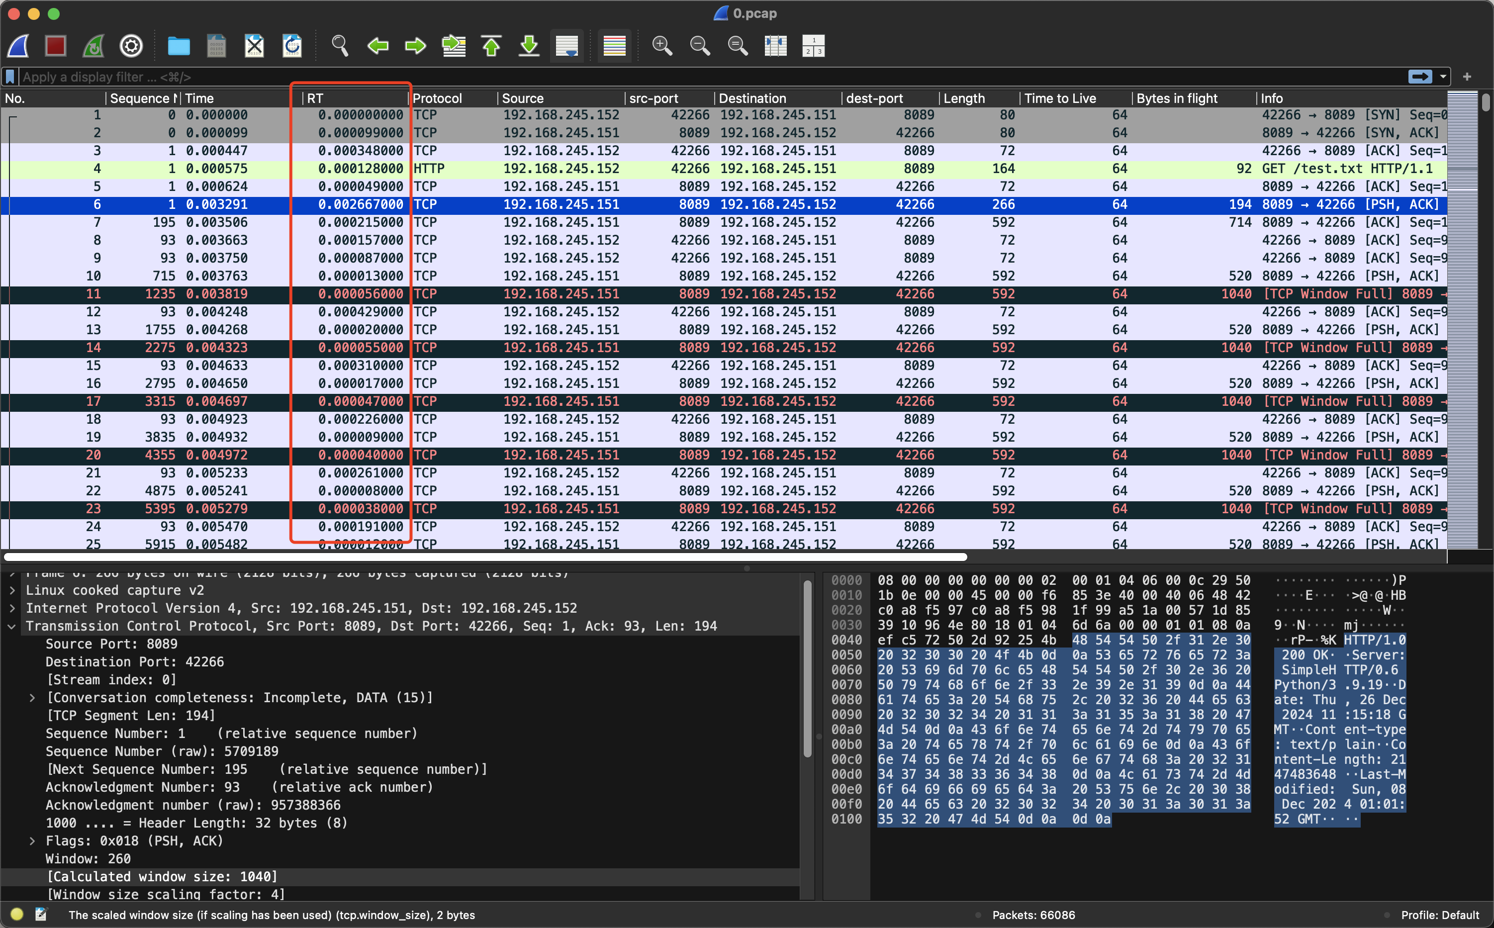Stop the running capture
Viewport: 1494px width, 928px height.
[56, 45]
